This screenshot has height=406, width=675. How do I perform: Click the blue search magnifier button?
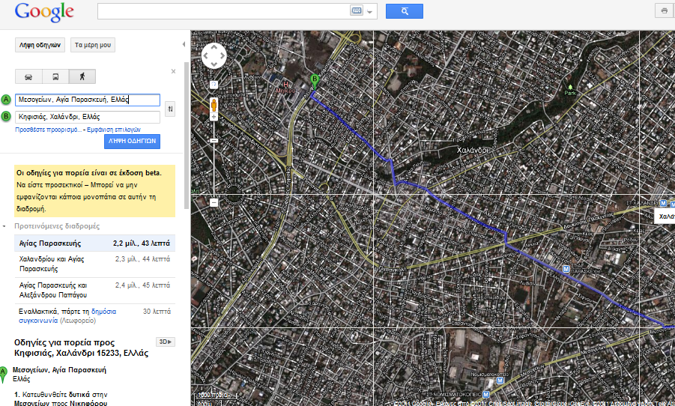pyautogui.click(x=404, y=11)
